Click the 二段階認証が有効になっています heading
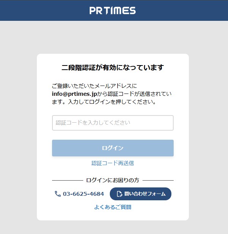The width and height of the screenshot is (228, 234). (x=112, y=68)
